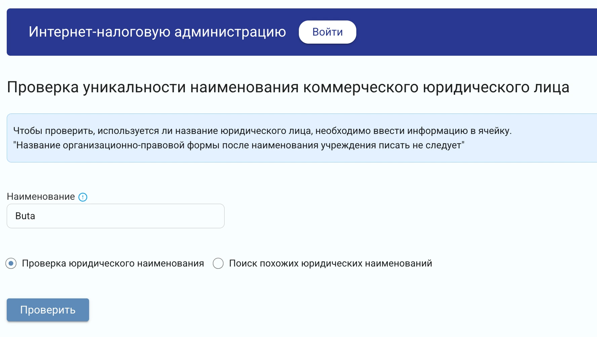Focus the Наименование text input field
597x337 pixels.
pyautogui.click(x=115, y=216)
